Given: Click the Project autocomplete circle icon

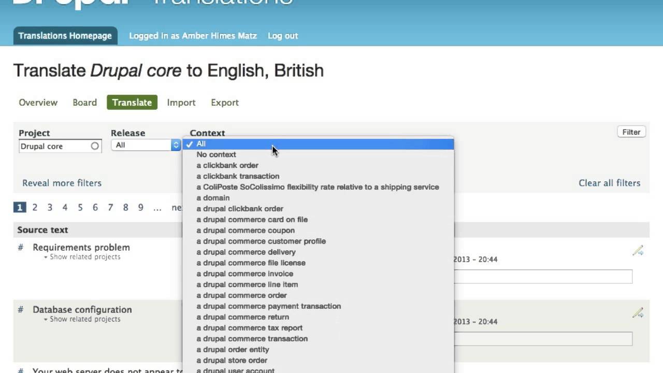Looking at the screenshot, I should (x=95, y=146).
